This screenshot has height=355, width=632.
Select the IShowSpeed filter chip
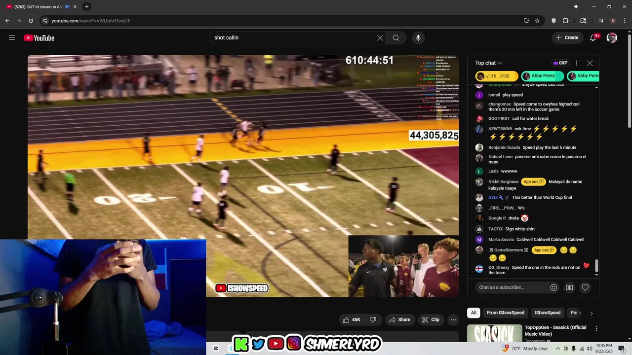[x=548, y=313]
